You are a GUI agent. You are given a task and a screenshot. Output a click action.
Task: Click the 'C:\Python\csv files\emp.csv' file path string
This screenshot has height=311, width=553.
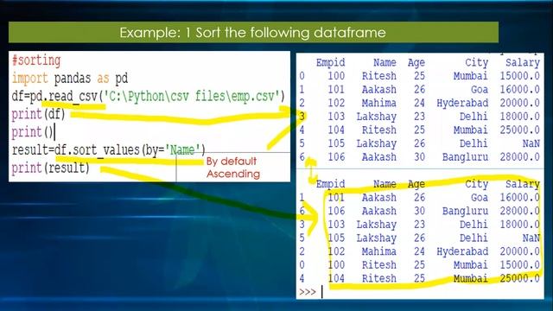[192, 96]
